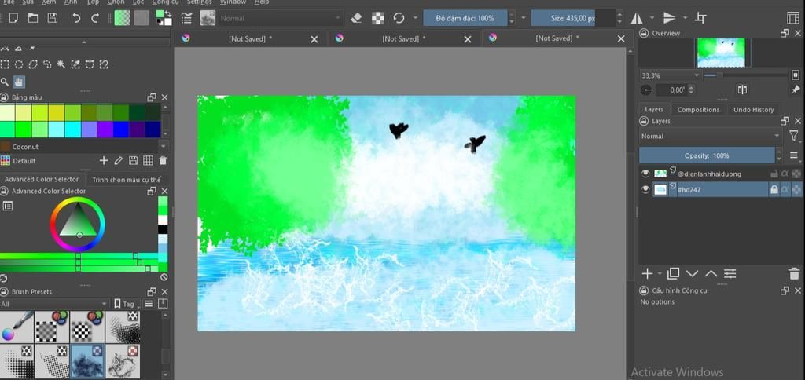
Task: Toggle preserve alpha in the toolbar
Action: (x=378, y=19)
